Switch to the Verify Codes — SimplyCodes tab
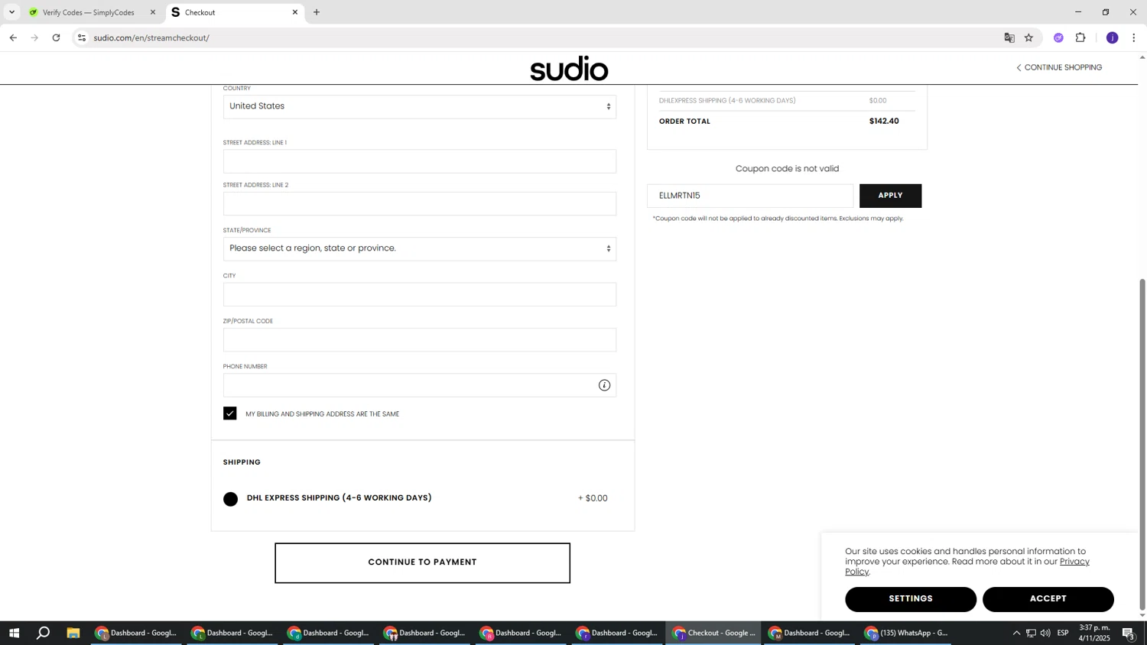The height and width of the screenshot is (645, 1147). point(89,12)
